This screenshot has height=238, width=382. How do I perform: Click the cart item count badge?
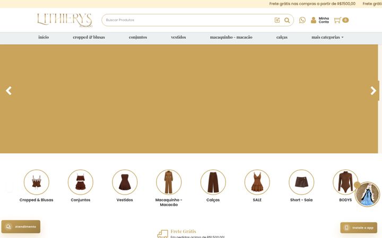tap(345, 20)
